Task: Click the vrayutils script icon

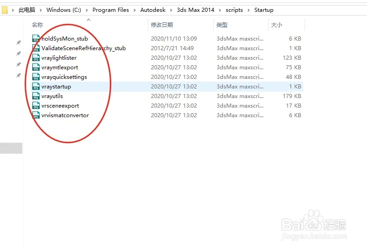Action: [36, 96]
